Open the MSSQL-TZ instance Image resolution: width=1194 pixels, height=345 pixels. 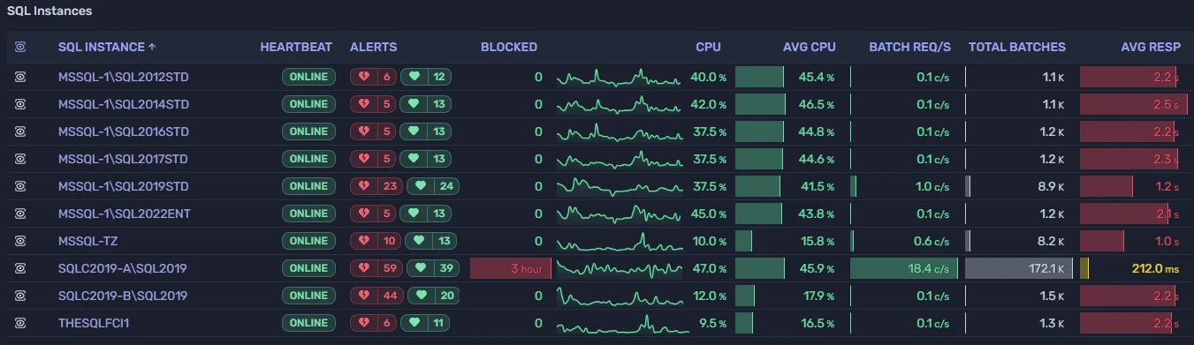(87, 241)
